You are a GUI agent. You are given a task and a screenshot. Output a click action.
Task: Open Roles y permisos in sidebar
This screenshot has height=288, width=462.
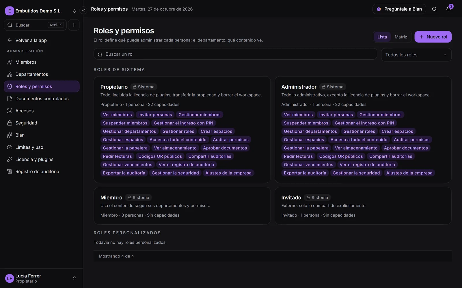click(42, 86)
